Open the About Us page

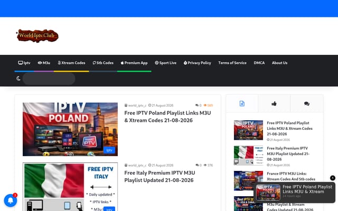tap(279, 63)
